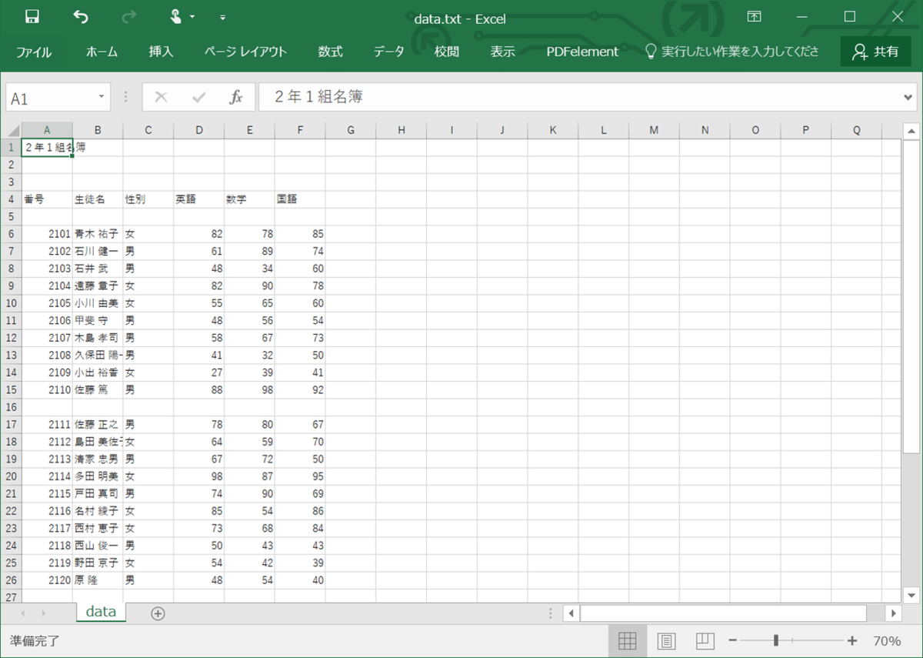
Task: Open the データ ribbon tab
Action: click(x=388, y=52)
